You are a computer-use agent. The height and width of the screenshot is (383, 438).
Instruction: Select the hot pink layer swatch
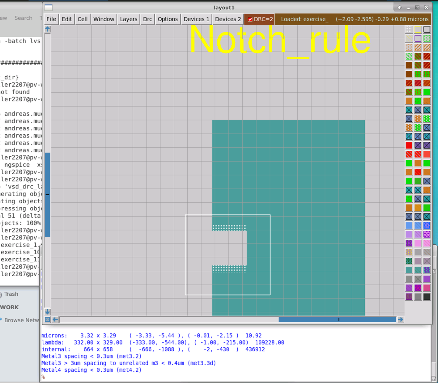[x=427, y=288]
